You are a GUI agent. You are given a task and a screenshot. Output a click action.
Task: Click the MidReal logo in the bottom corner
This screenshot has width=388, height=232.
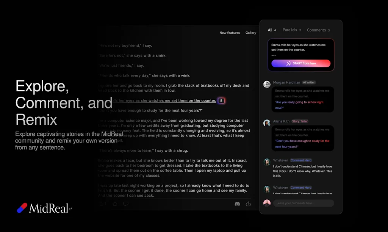(x=43, y=208)
